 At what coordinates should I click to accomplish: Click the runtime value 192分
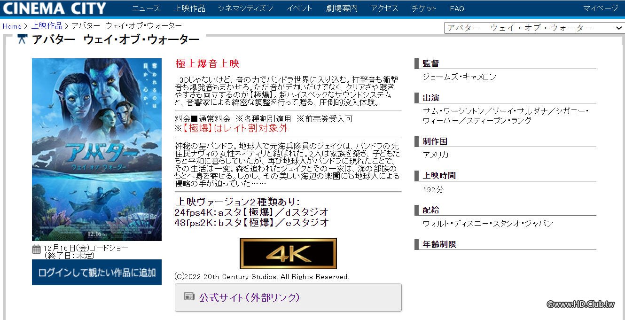point(433,190)
